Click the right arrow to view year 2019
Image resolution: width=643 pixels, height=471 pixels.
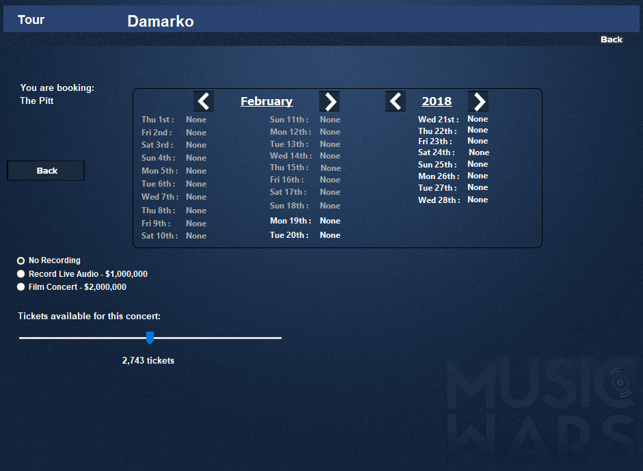[x=478, y=100]
